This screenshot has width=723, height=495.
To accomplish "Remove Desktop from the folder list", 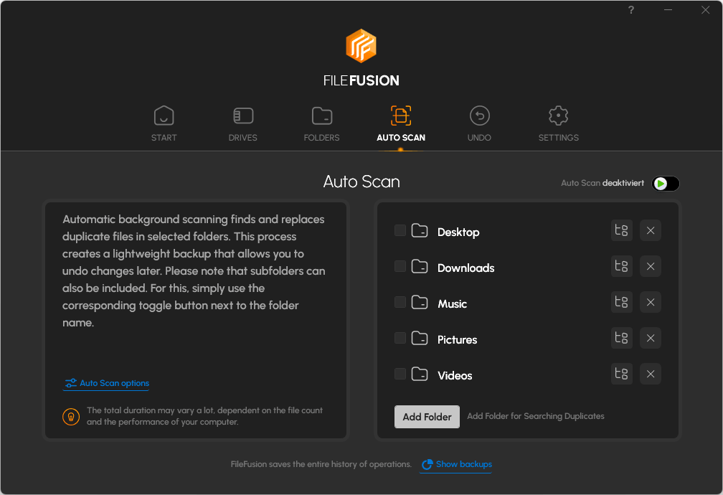I will click(x=650, y=230).
